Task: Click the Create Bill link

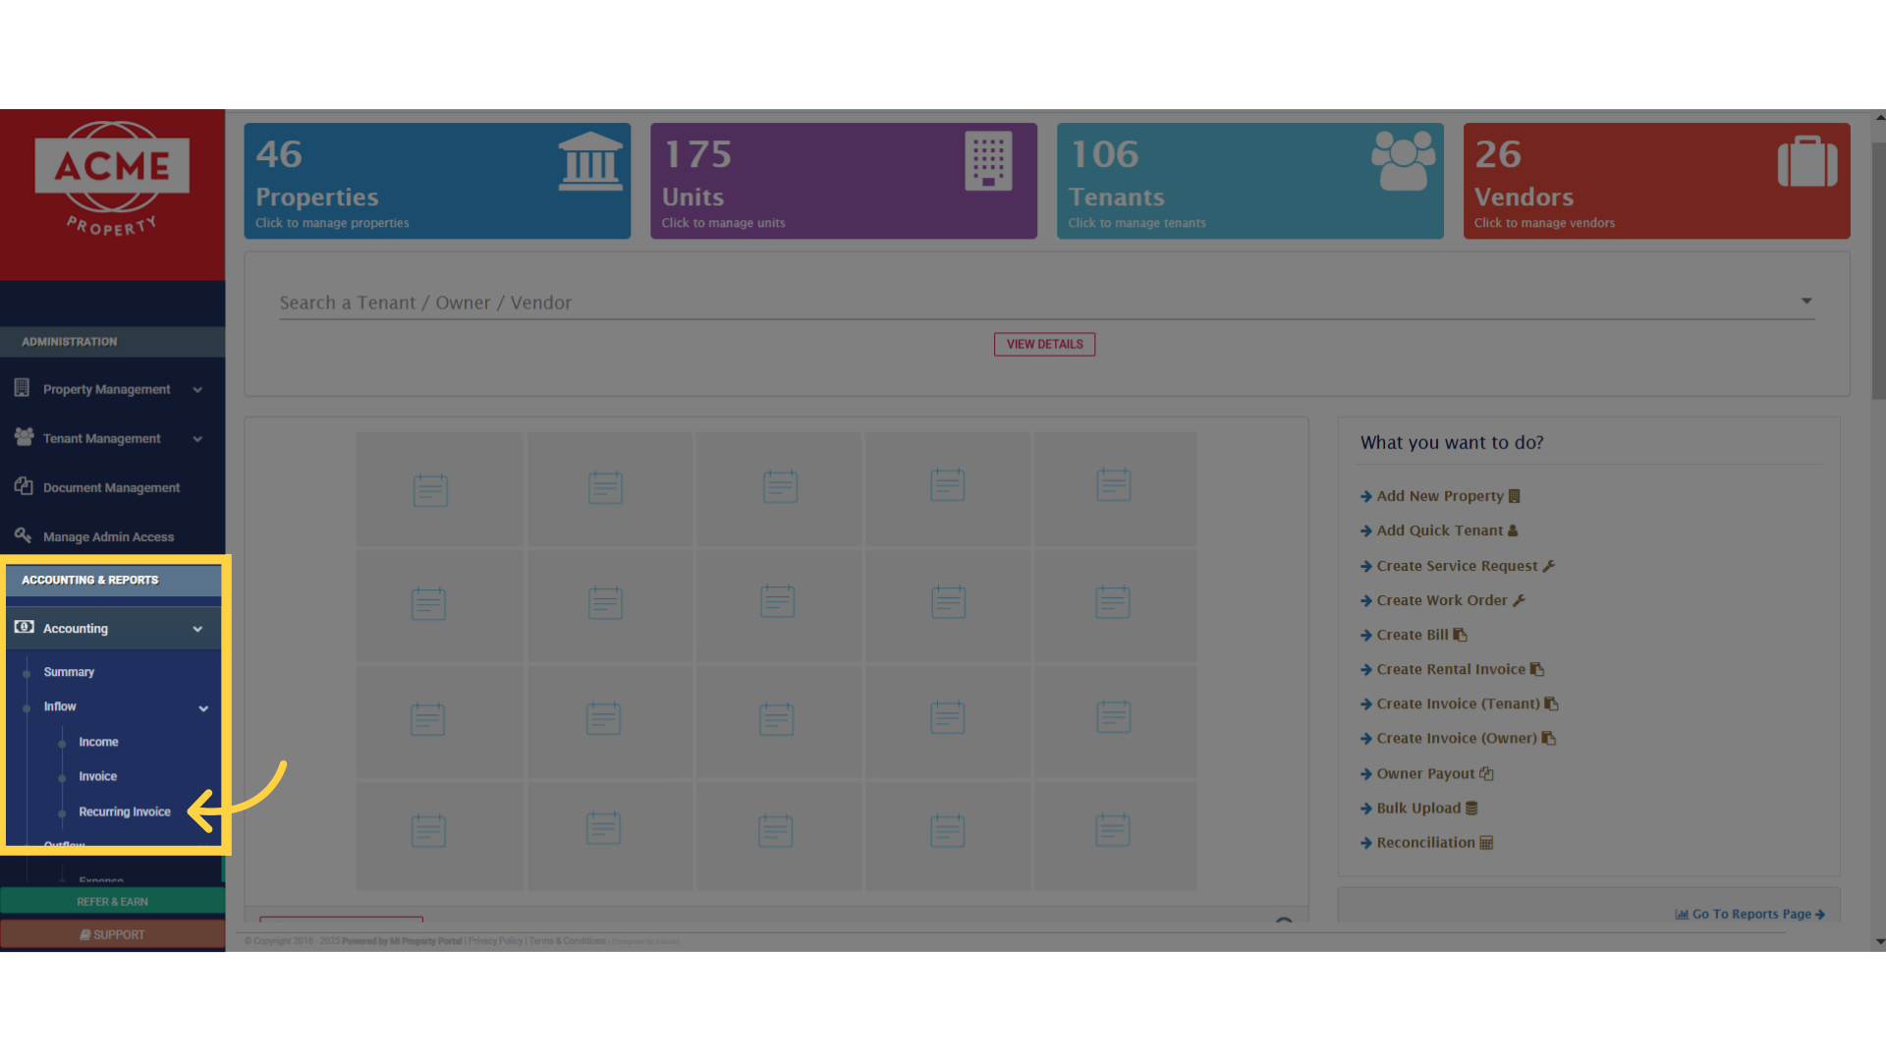Action: click(x=1412, y=635)
